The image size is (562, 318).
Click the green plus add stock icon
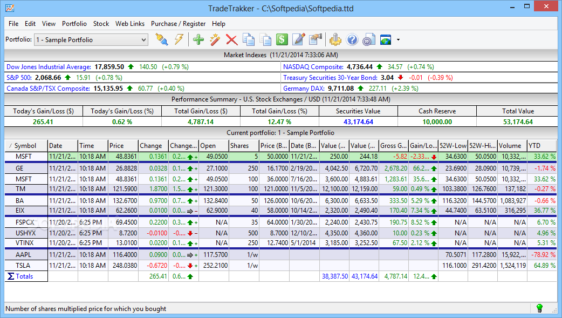coord(198,39)
